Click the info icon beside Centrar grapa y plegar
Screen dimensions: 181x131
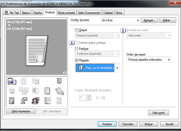[72, 43]
